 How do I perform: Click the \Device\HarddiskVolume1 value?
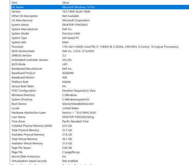pyautogui.click(x=78, y=104)
